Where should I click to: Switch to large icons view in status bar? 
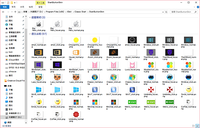(197, 126)
